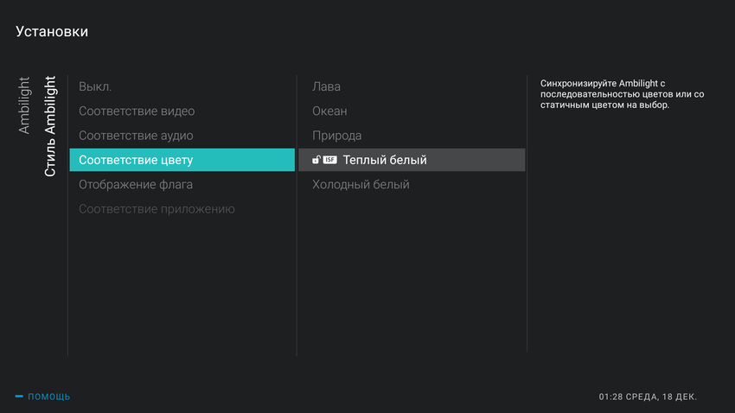
Task: Choose Соответствие видео style
Action: (x=137, y=111)
